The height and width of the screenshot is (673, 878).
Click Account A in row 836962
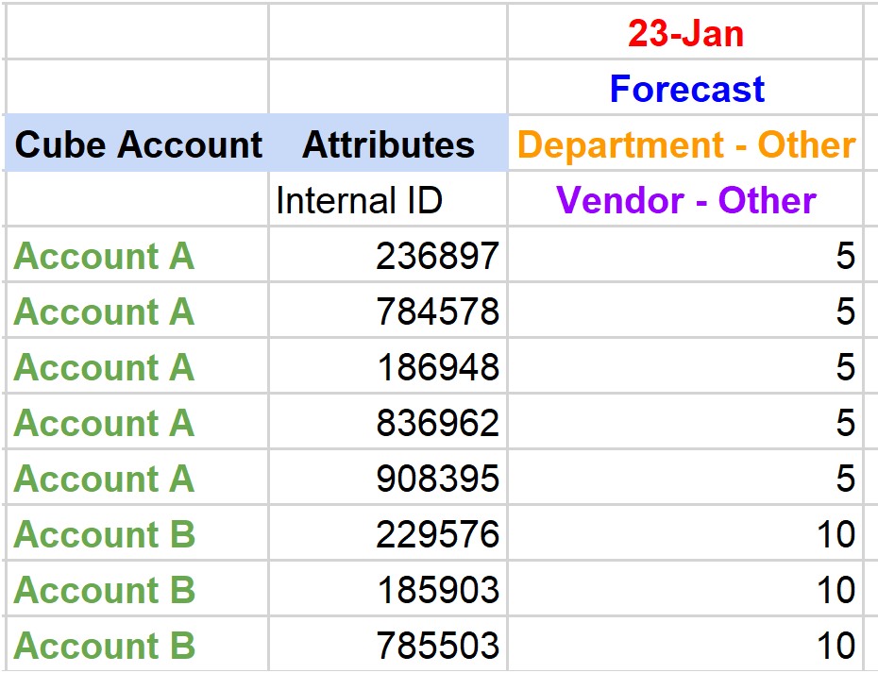coord(137,422)
